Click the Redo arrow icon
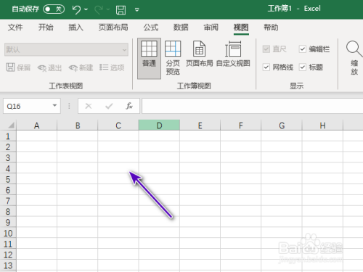The image size is (363, 272). click(99, 10)
